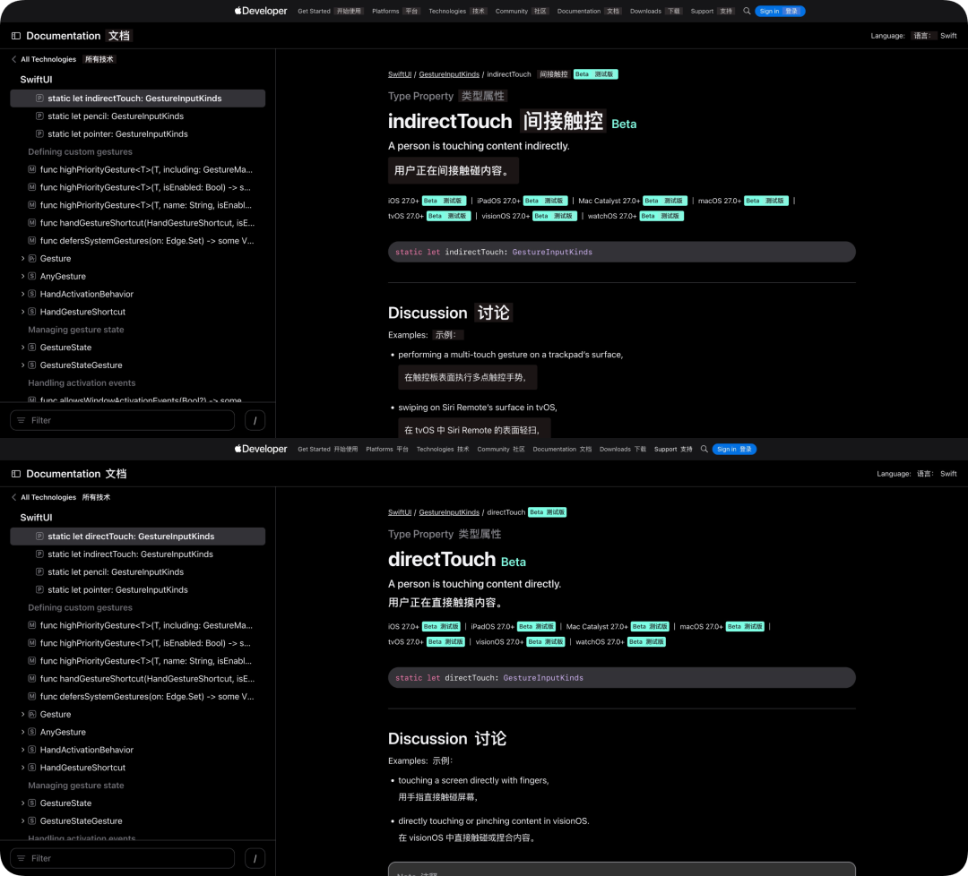Open the Community menu on the directTouch page
This screenshot has height=876, width=968.
pos(501,449)
